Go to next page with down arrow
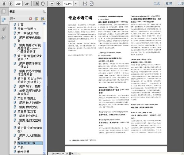The width and height of the screenshot is (184, 155). point(10,3)
